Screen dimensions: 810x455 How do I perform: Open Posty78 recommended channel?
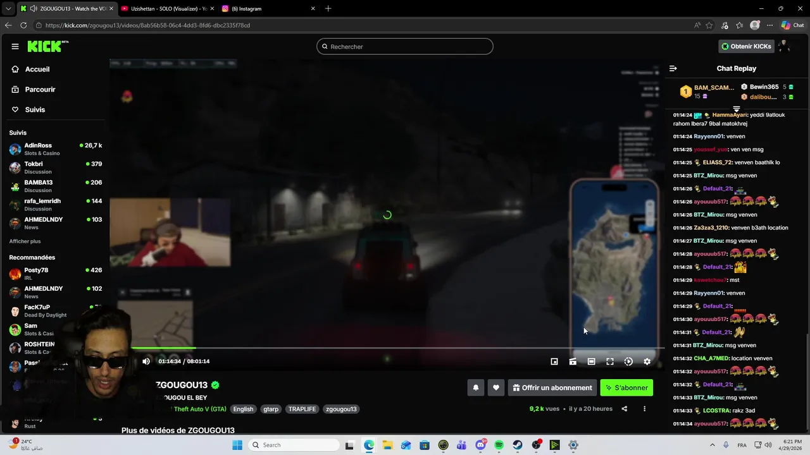pos(56,274)
